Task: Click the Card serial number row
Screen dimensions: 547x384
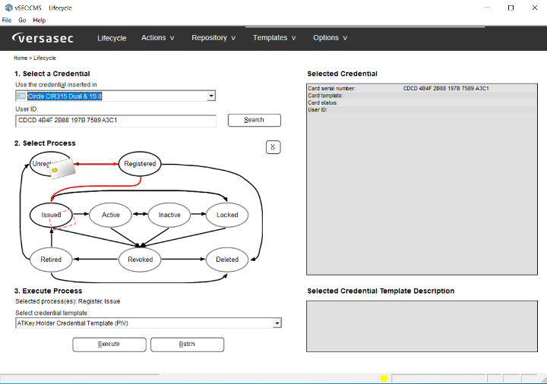Action: 422,89
